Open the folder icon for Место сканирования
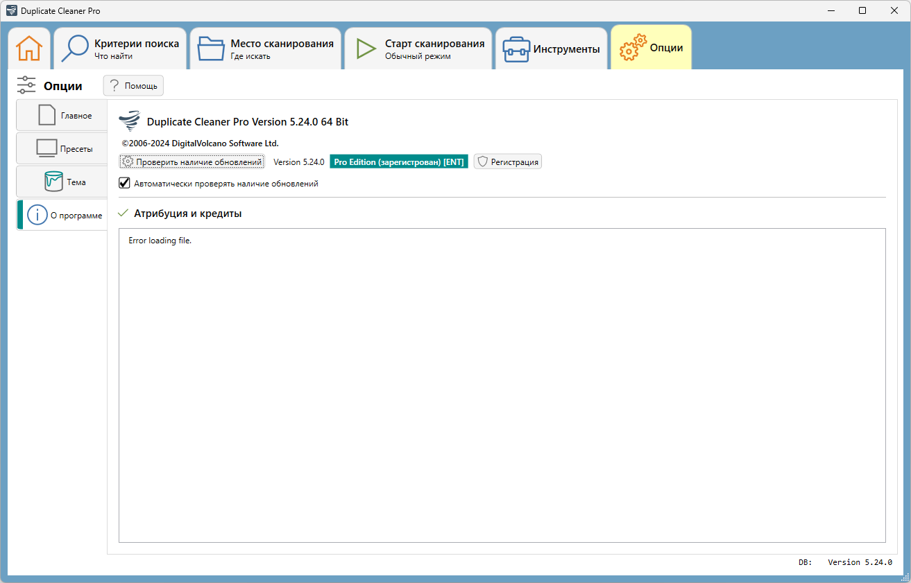This screenshot has height=583, width=911. pos(210,49)
